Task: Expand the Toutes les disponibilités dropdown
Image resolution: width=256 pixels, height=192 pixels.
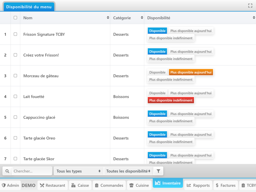Action: pyautogui.click(x=128, y=171)
